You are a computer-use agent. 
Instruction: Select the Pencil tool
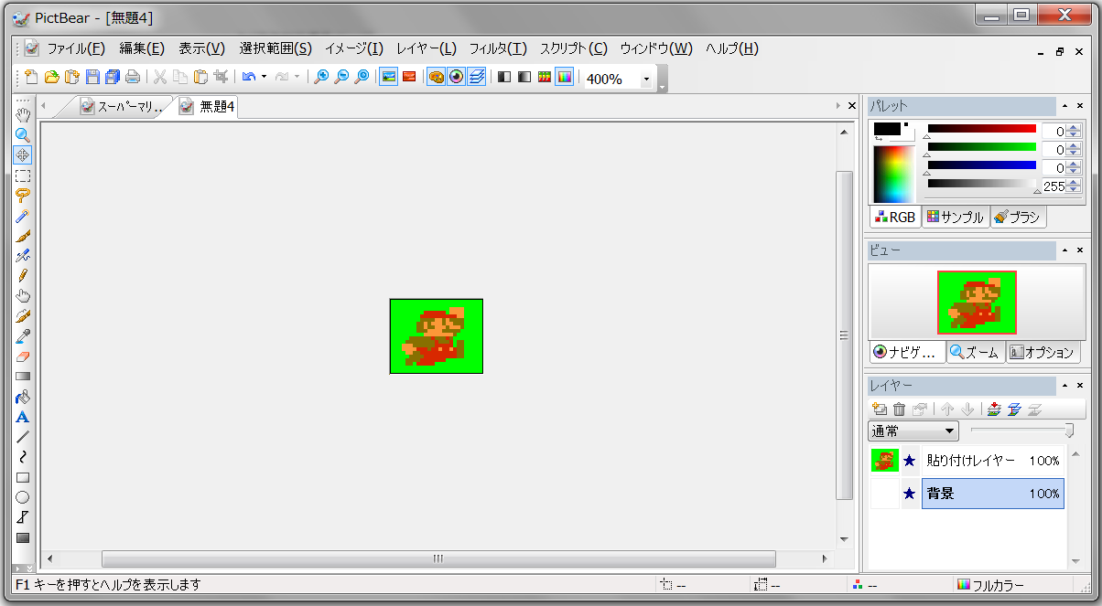23,276
